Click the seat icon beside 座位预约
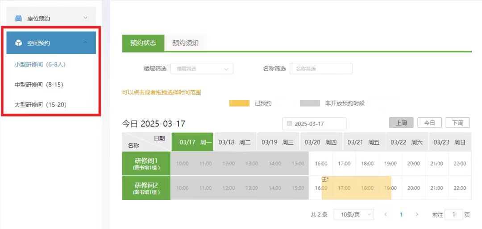482x229 pixels. 18,18
